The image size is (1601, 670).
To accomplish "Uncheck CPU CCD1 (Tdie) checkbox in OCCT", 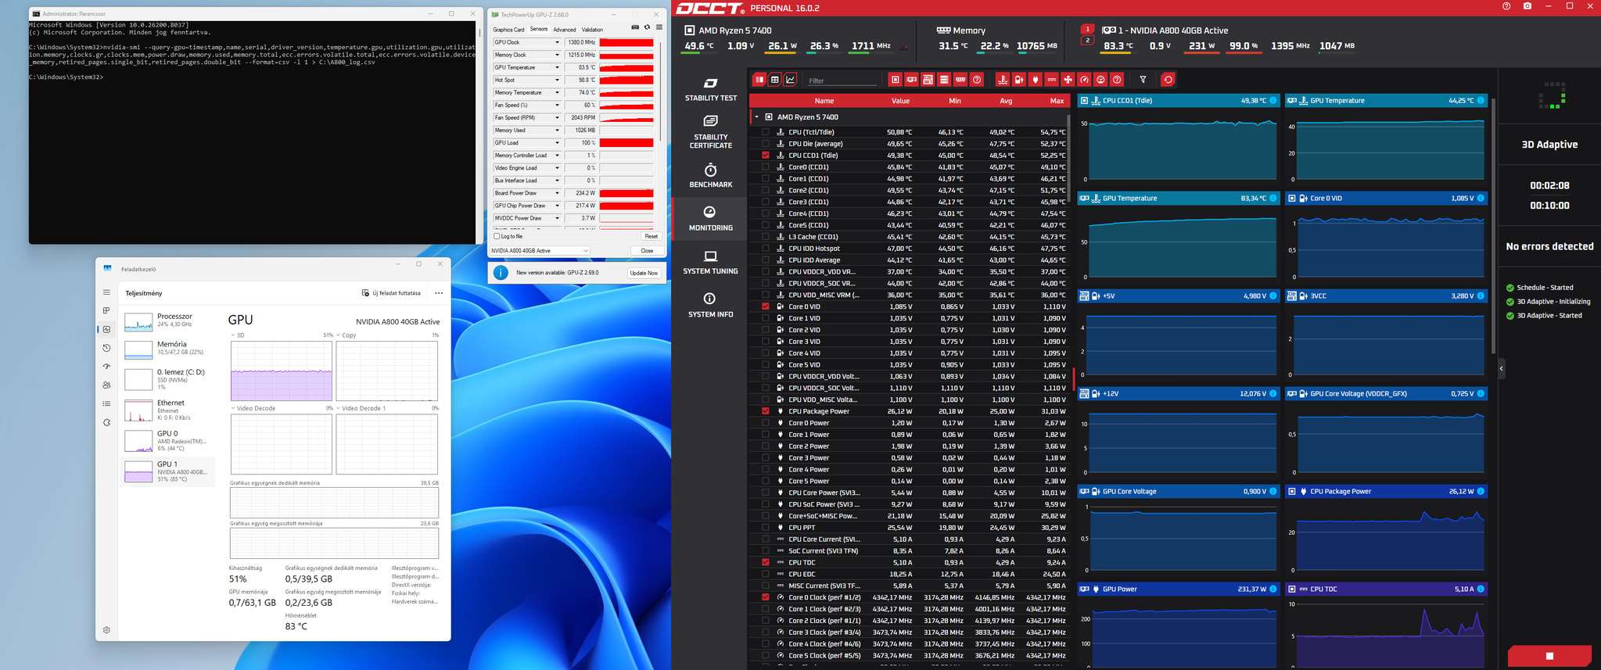I will click(765, 156).
